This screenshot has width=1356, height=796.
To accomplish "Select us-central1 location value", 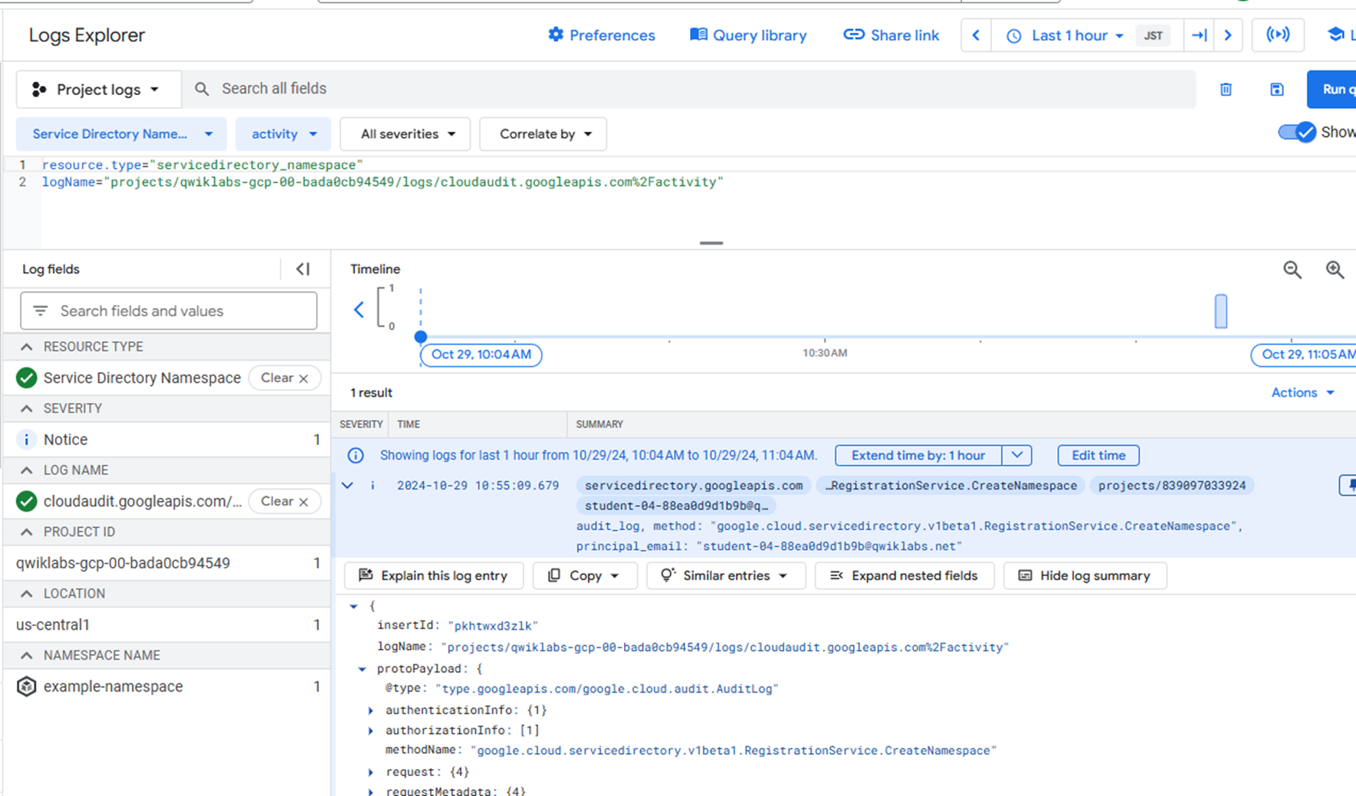I will [167, 625].
